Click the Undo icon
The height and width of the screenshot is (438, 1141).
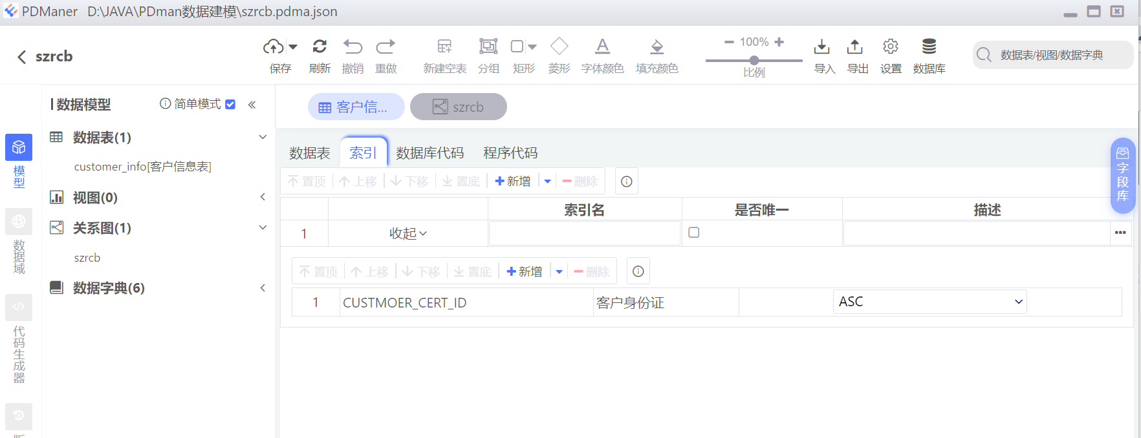353,47
